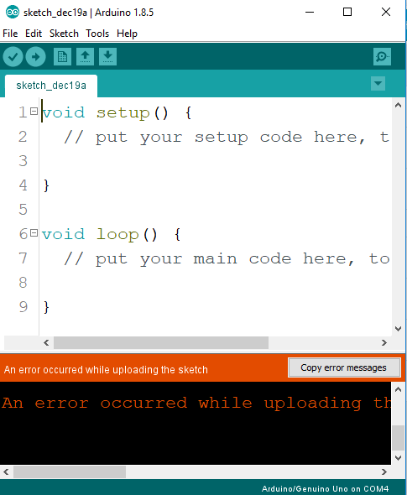Open the Help menu
Viewport: 407px width, 495px height.
click(127, 34)
